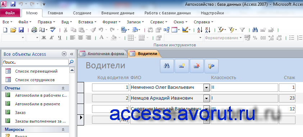Click the paste clipboard icon
The image size is (303, 137).
[x=82, y=30]
